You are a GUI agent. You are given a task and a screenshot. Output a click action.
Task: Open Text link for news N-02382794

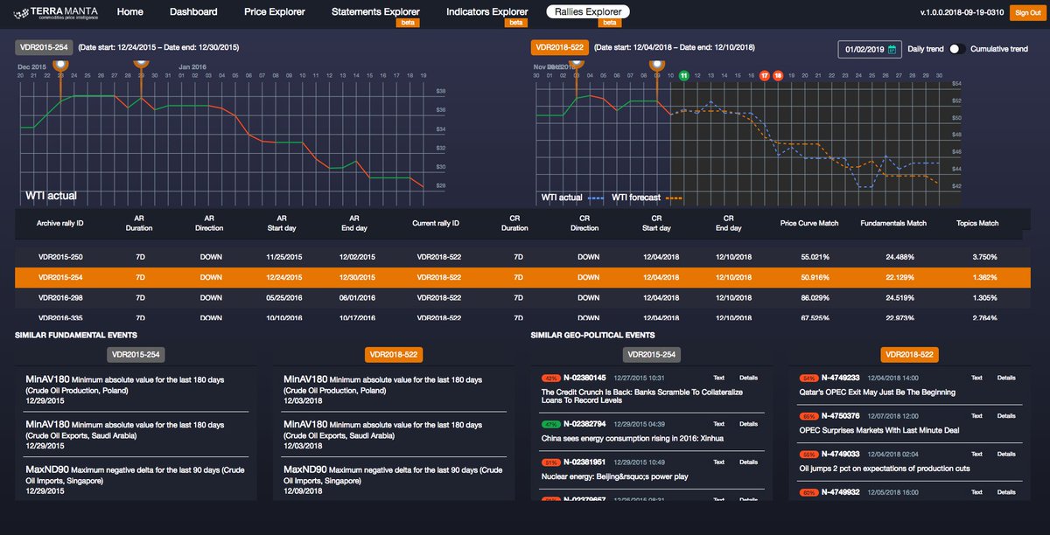click(x=718, y=424)
